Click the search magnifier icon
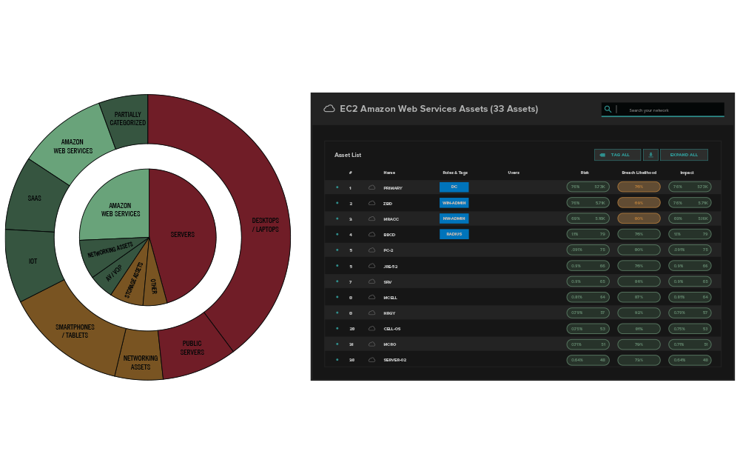 608,109
